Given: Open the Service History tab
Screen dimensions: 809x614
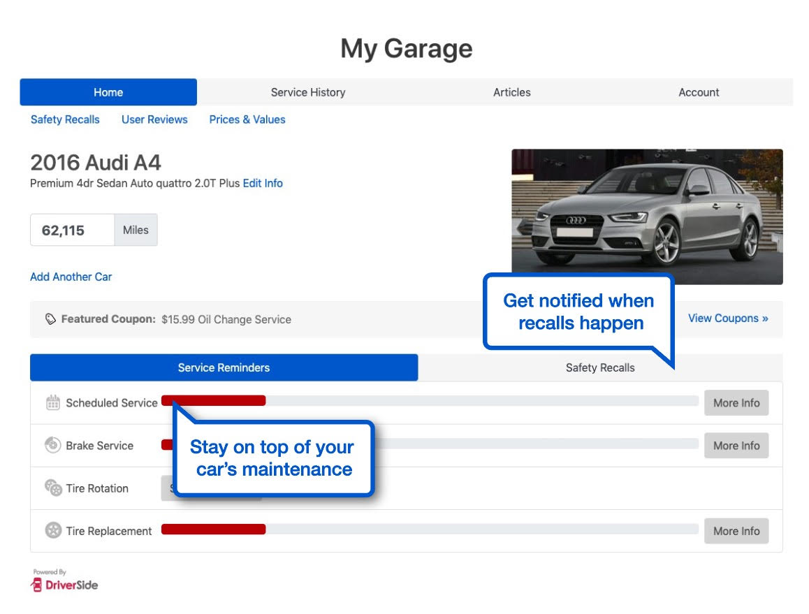Looking at the screenshot, I should pyautogui.click(x=307, y=92).
